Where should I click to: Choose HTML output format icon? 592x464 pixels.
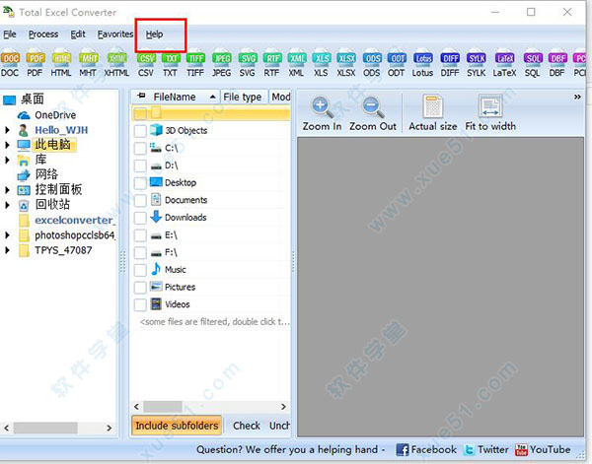click(61, 64)
